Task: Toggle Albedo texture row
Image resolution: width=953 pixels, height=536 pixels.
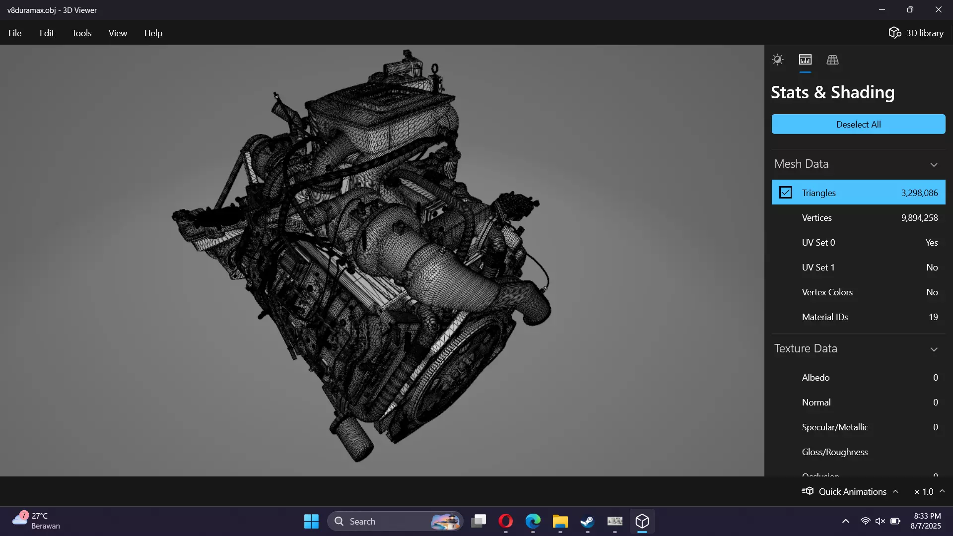Action: click(x=858, y=377)
